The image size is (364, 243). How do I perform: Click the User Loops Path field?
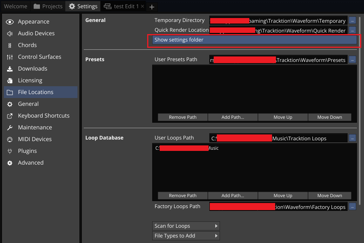278,138
